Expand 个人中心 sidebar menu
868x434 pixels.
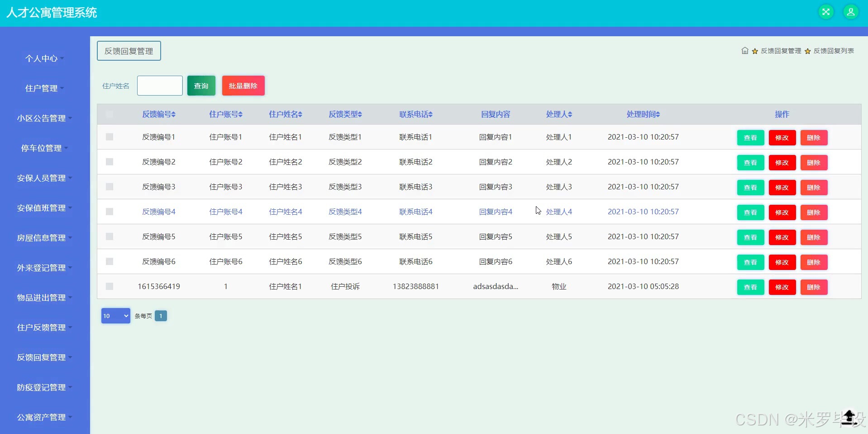pyautogui.click(x=45, y=58)
